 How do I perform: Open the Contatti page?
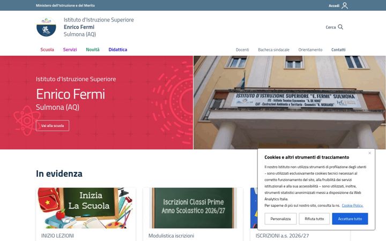(338, 50)
